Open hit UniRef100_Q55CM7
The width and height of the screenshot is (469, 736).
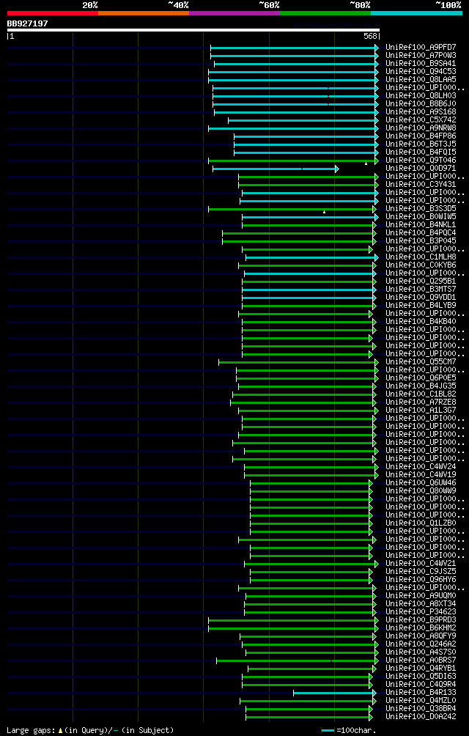(x=421, y=362)
